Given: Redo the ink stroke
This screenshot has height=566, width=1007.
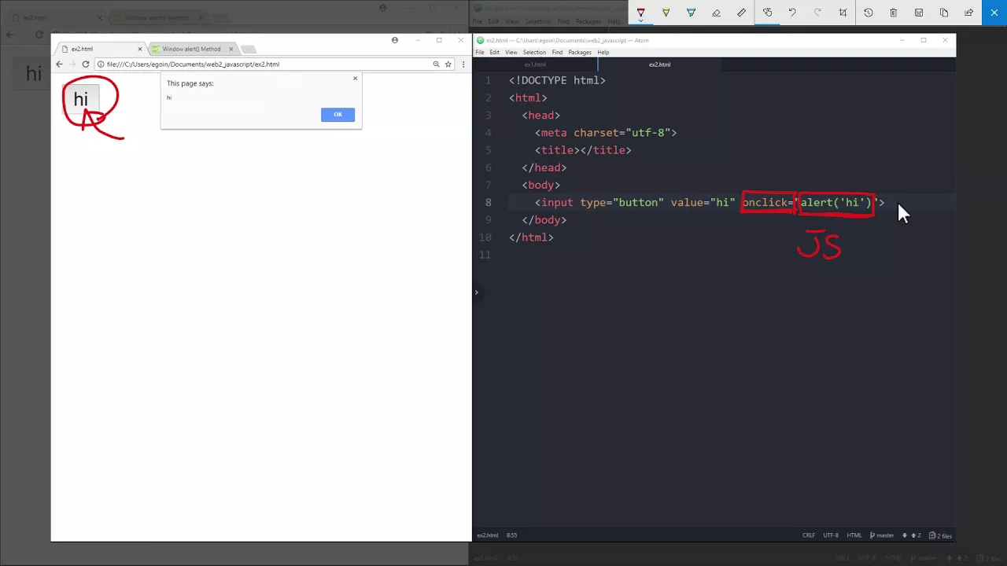Looking at the screenshot, I should 817,13.
